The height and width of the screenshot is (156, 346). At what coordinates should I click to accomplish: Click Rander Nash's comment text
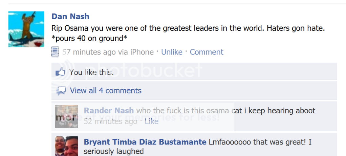[226, 110]
